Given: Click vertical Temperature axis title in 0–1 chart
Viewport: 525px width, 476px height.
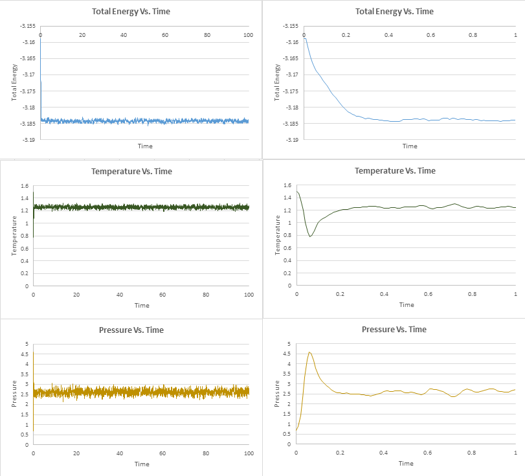Looking at the screenshot, I should pos(277,235).
